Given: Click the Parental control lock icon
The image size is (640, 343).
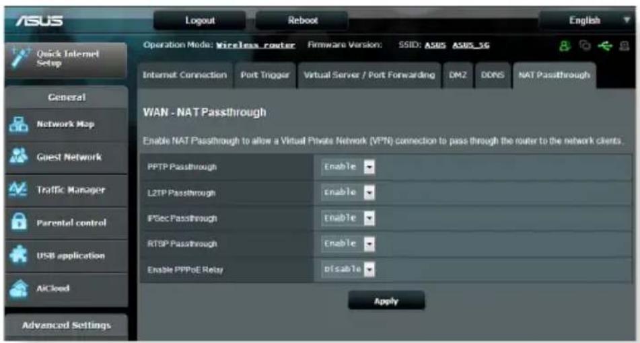Looking at the screenshot, I should (x=19, y=222).
